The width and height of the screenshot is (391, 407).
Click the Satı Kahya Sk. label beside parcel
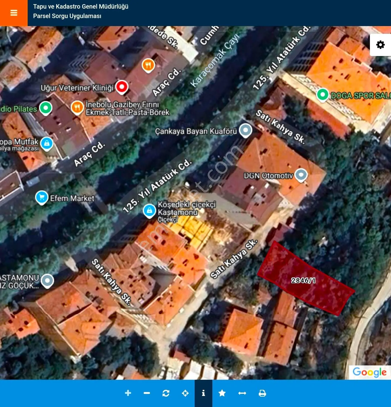pyautogui.click(x=234, y=259)
